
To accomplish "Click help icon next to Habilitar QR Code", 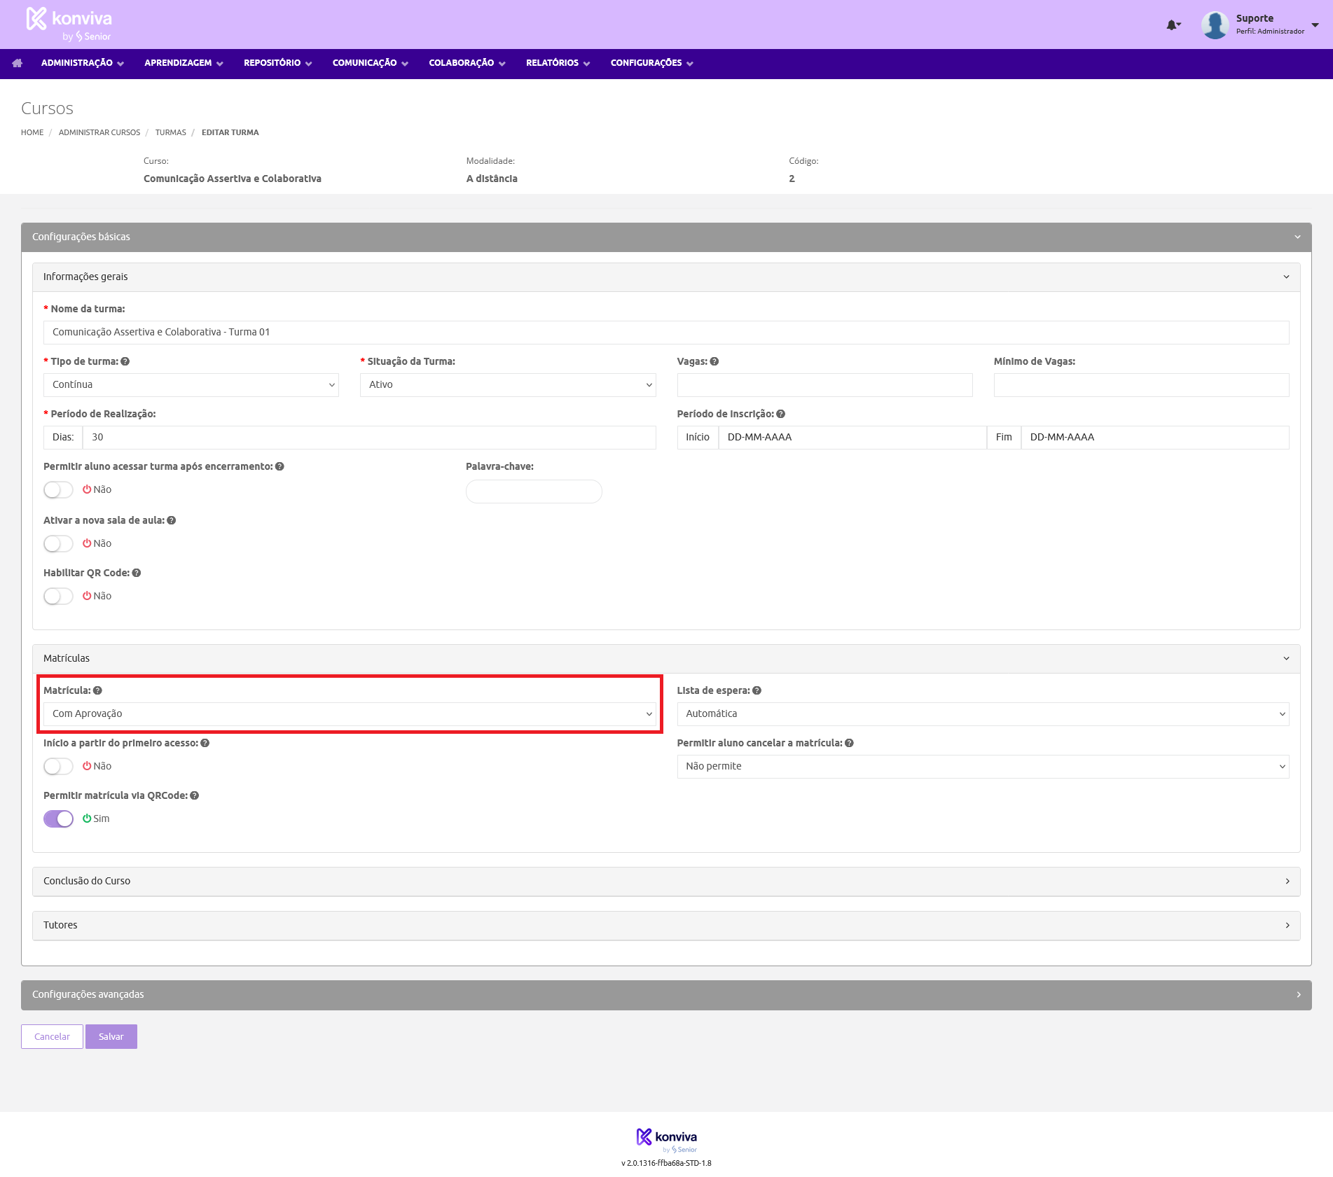I will coord(137,573).
